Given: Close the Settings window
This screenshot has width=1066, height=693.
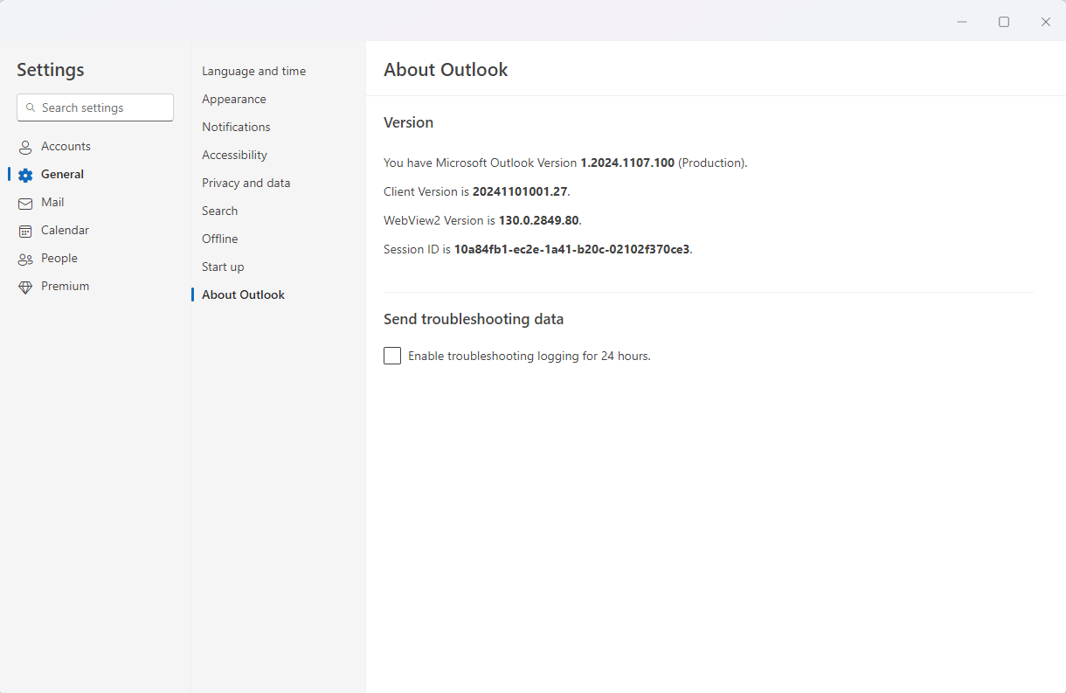Looking at the screenshot, I should click(1046, 22).
